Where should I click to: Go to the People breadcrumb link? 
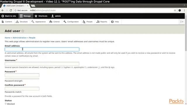(x=32, y=38)
